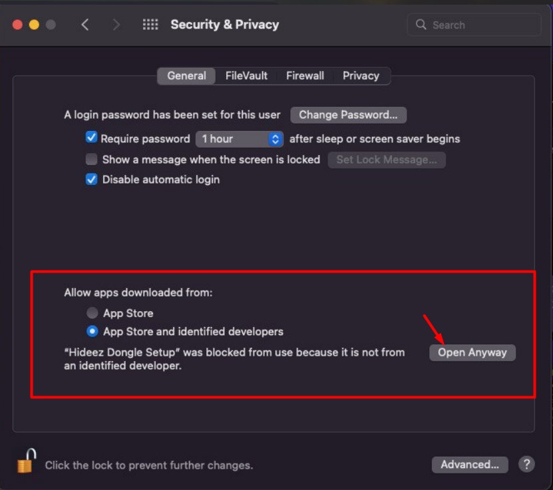Open the 1 hour password delay dropdown

point(240,139)
